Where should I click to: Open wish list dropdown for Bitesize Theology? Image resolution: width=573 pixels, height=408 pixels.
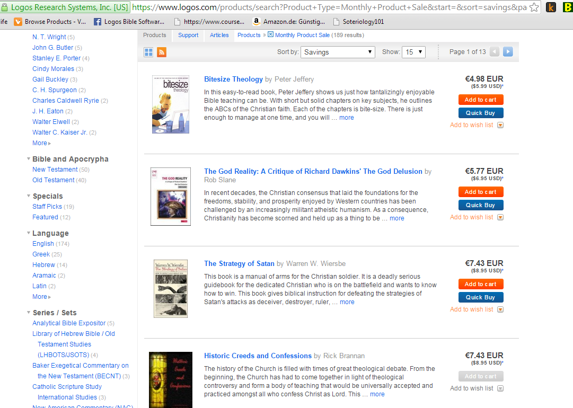[x=500, y=125]
